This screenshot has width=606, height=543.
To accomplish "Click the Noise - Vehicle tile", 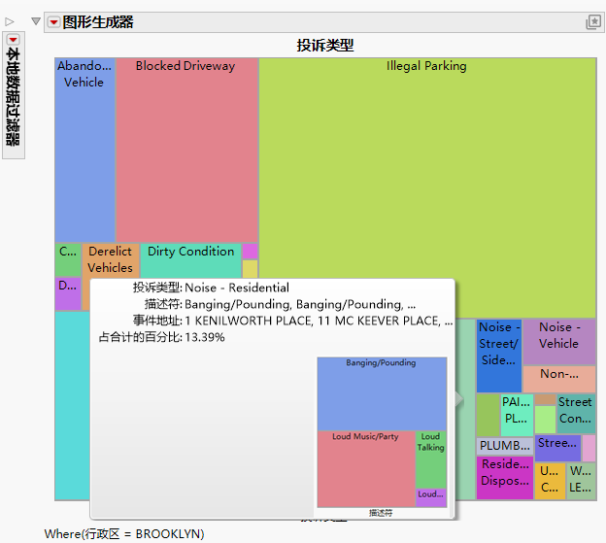I will click(559, 342).
